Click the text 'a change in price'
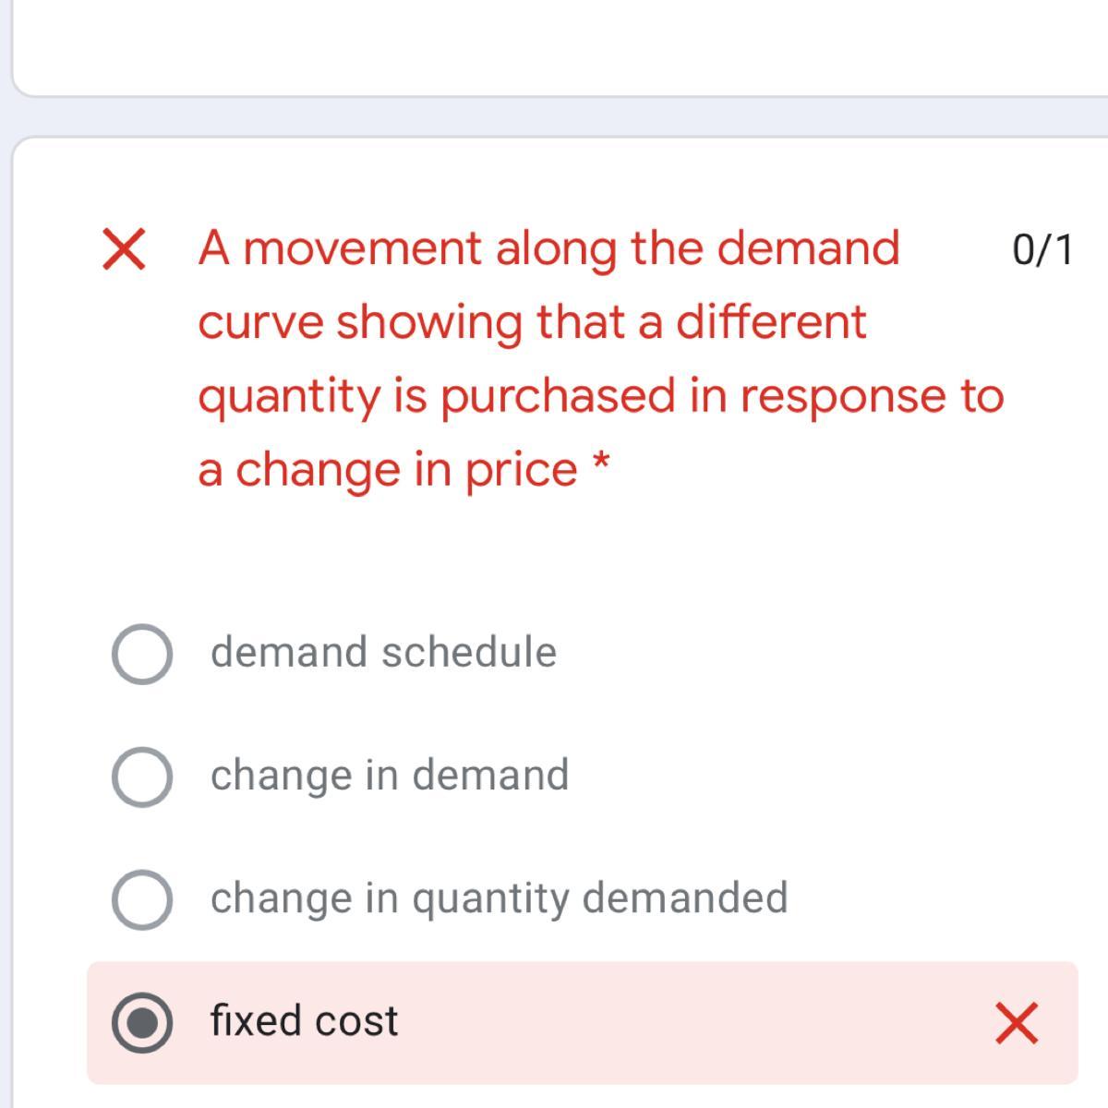Viewport: 1108px width, 1108px height. coord(387,469)
